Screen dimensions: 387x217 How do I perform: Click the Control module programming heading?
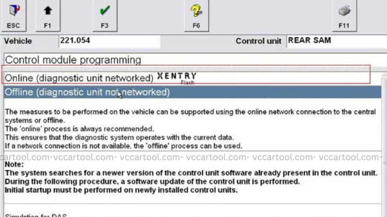(73, 60)
